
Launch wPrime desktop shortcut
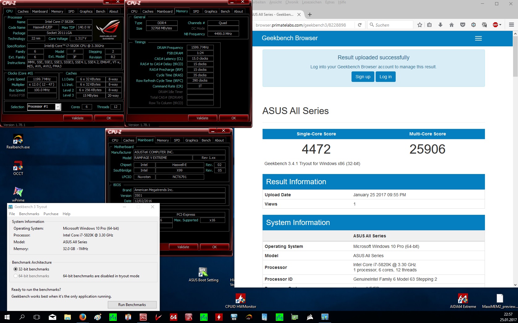(x=18, y=195)
